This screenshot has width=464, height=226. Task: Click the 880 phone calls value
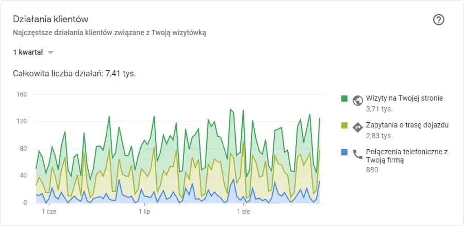pos(372,170)
